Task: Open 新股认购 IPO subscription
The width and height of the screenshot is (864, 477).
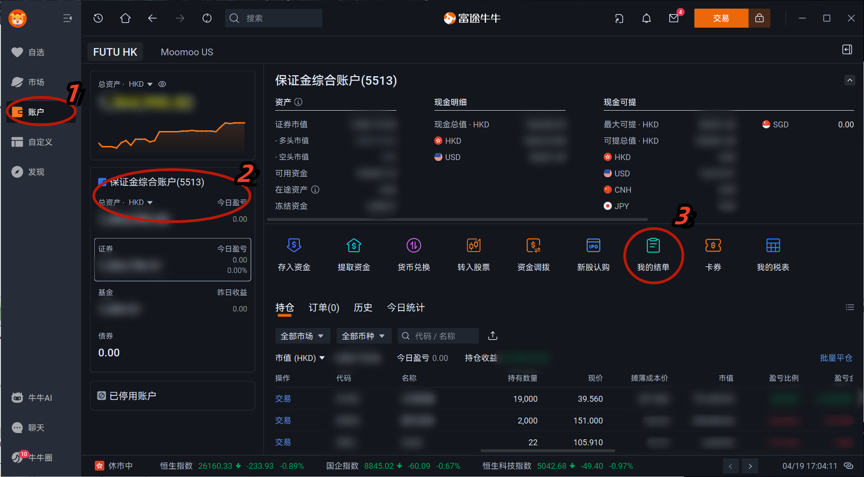Action: tap(593, 255)
